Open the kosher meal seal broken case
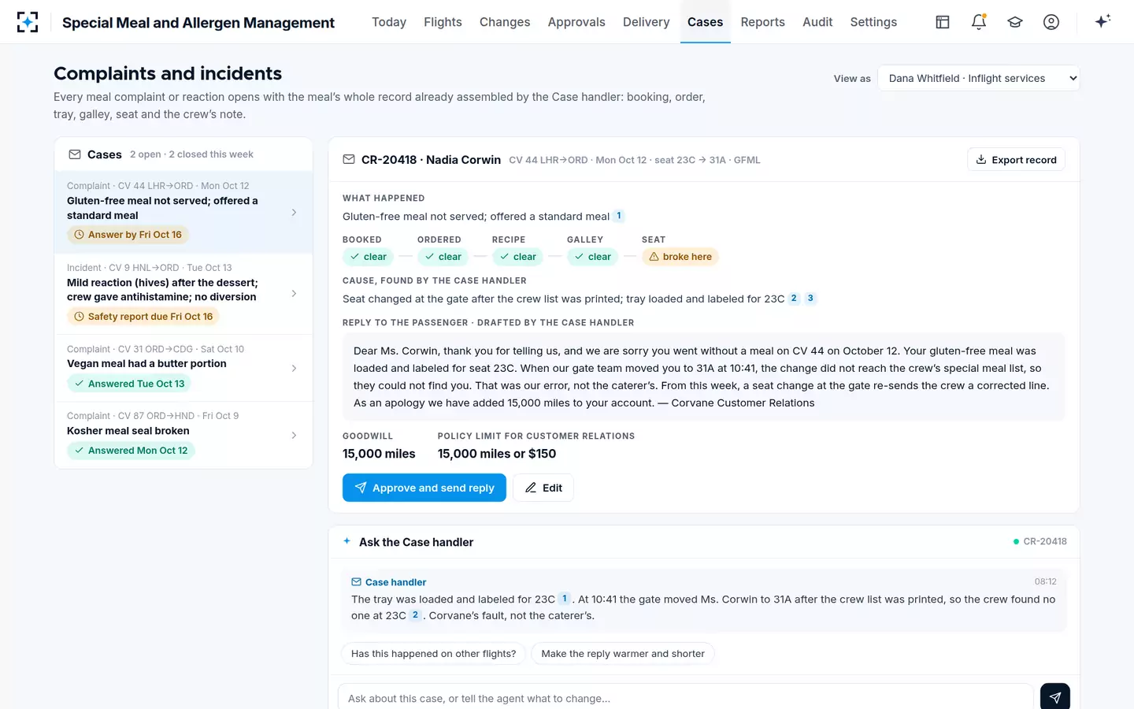Viewport: 1134px width, 709px height. [x=183, y=435]
